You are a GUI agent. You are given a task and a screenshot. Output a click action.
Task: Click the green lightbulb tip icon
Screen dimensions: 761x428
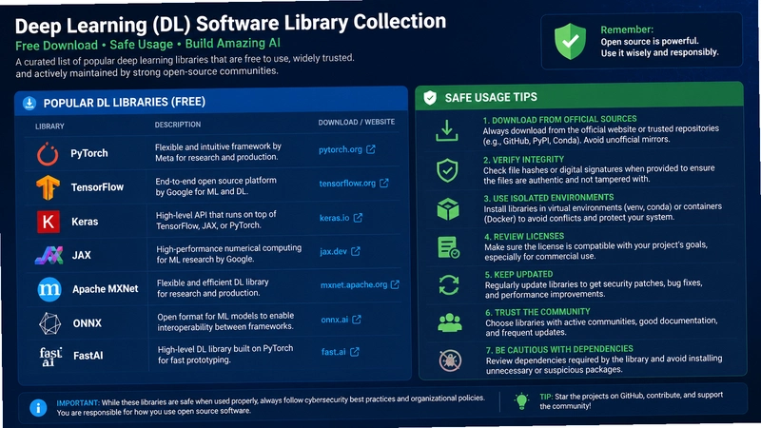pos(521,400)
